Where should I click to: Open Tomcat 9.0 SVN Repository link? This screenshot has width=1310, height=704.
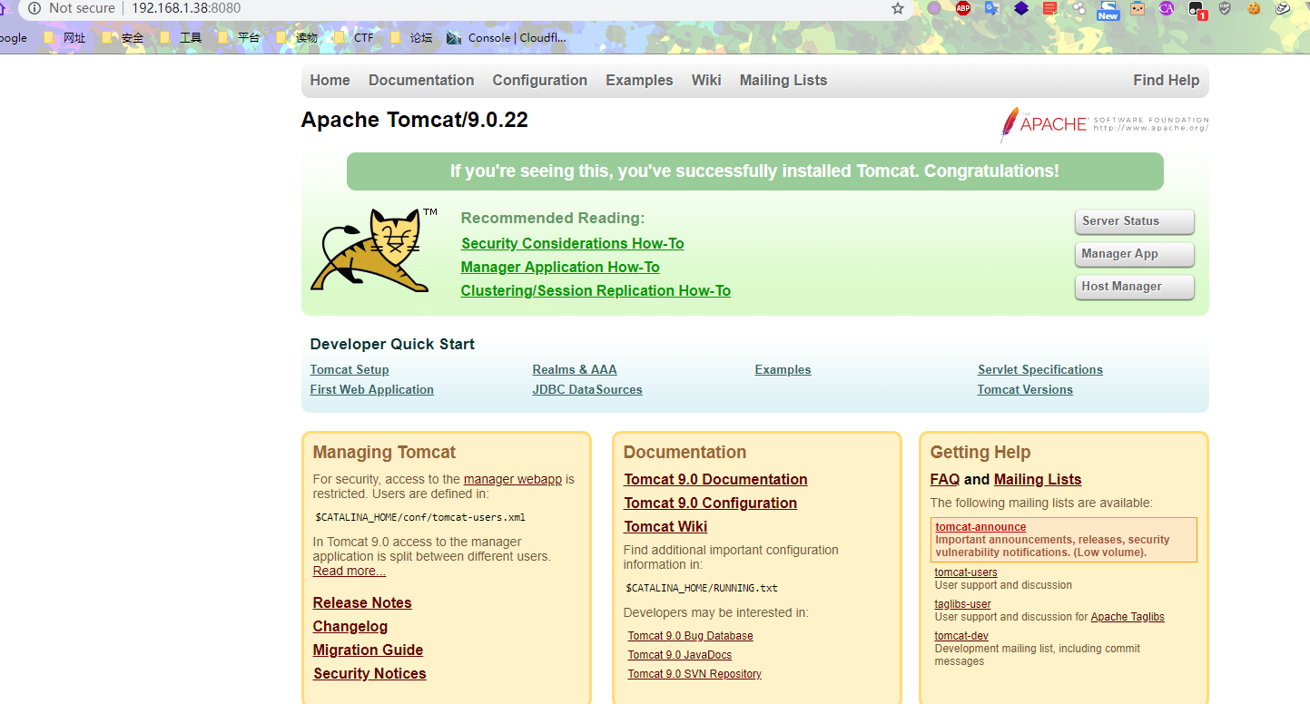click(x=694, y=674)
